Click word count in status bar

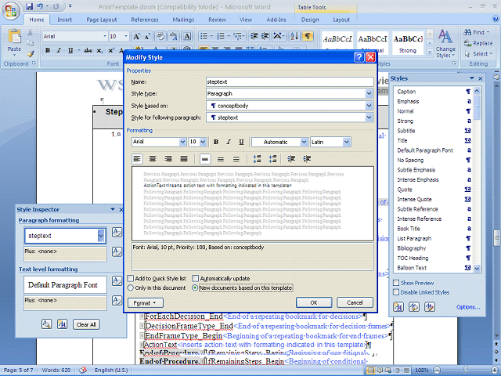click(x=56, y=371)
